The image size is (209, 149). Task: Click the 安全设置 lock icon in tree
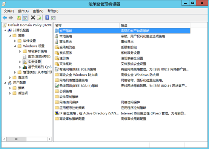pos(25,62)
